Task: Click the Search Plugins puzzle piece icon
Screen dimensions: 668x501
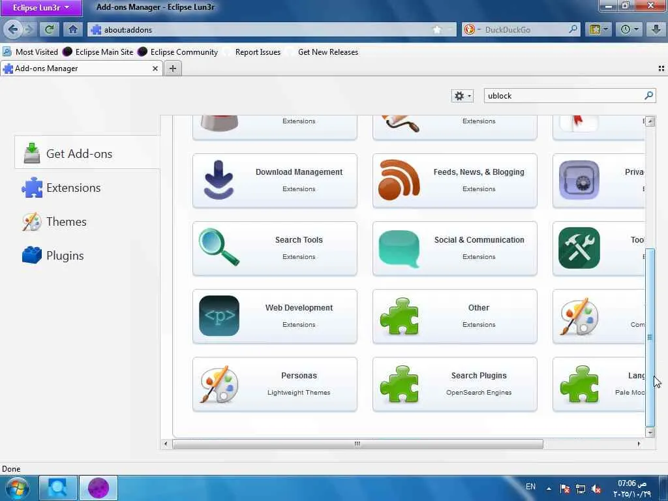Action: coord(399,384)
